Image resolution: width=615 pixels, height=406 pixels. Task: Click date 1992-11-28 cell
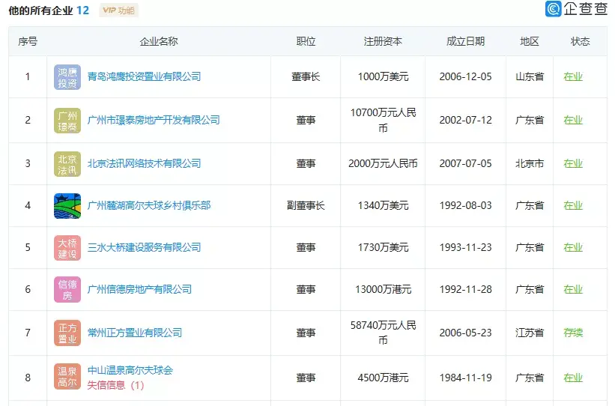(466, 289)
